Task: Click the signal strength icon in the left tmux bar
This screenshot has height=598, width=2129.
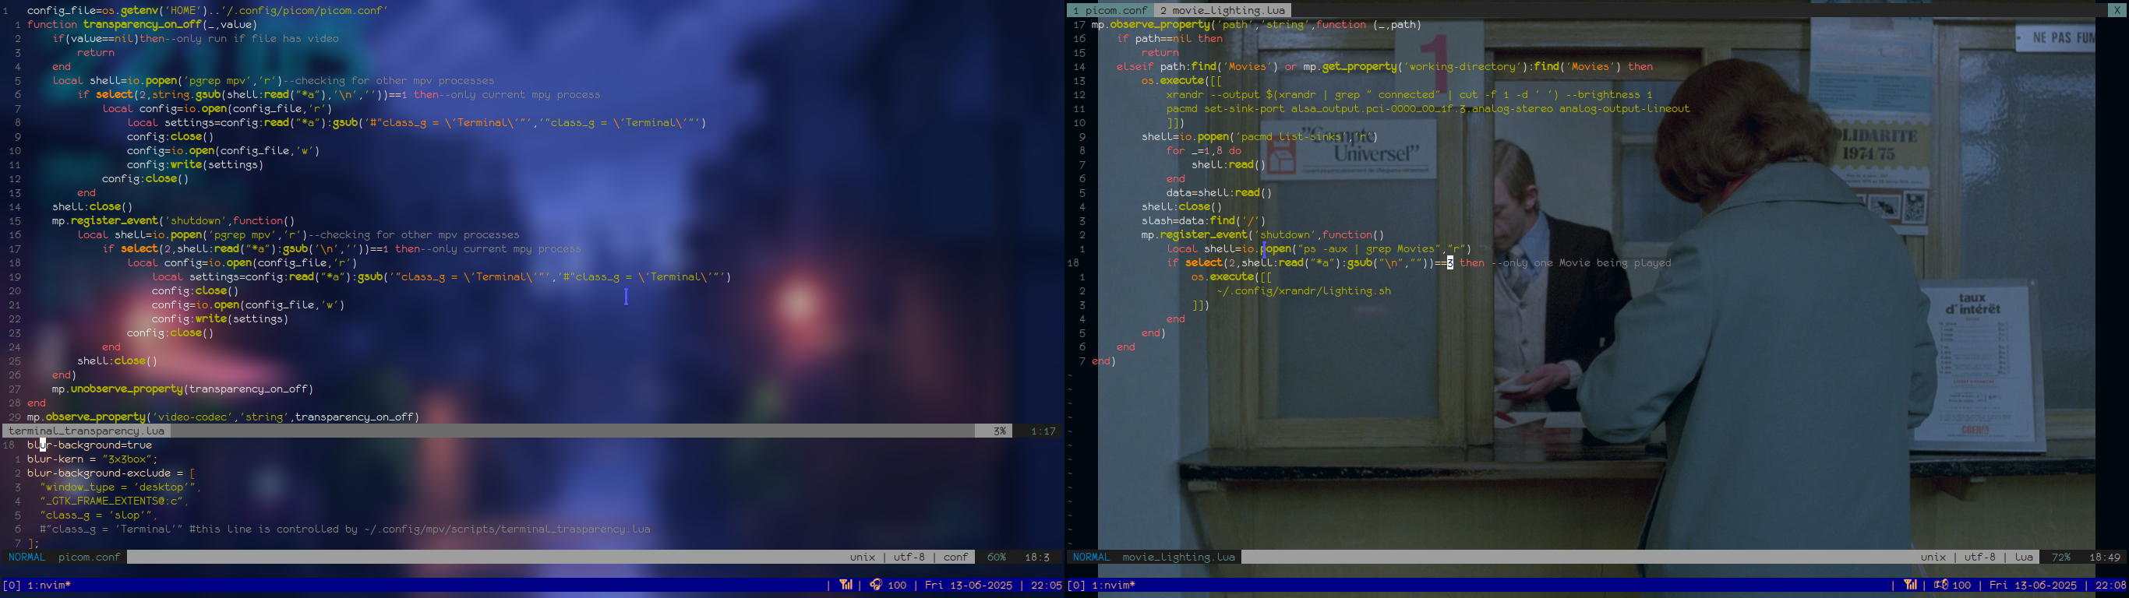Action: point(846,585)
